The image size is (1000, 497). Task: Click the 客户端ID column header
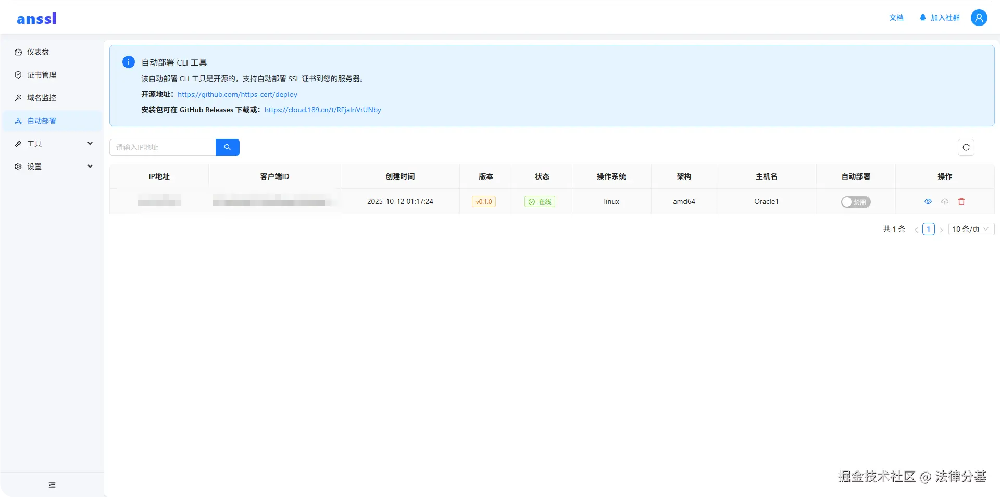274,176
